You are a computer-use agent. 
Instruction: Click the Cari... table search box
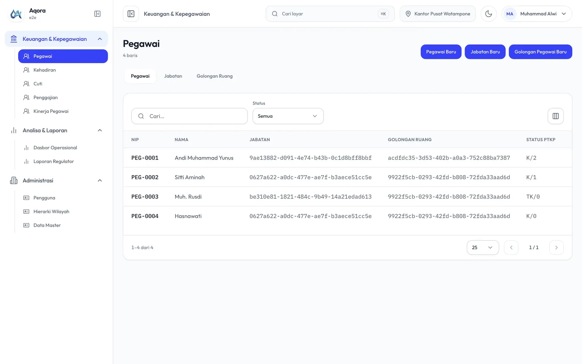pyautogui.click(x=189, y=116)
